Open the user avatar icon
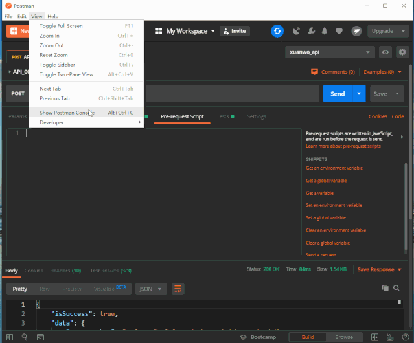This screenshot has width=414, height=343. pos(356,31)
